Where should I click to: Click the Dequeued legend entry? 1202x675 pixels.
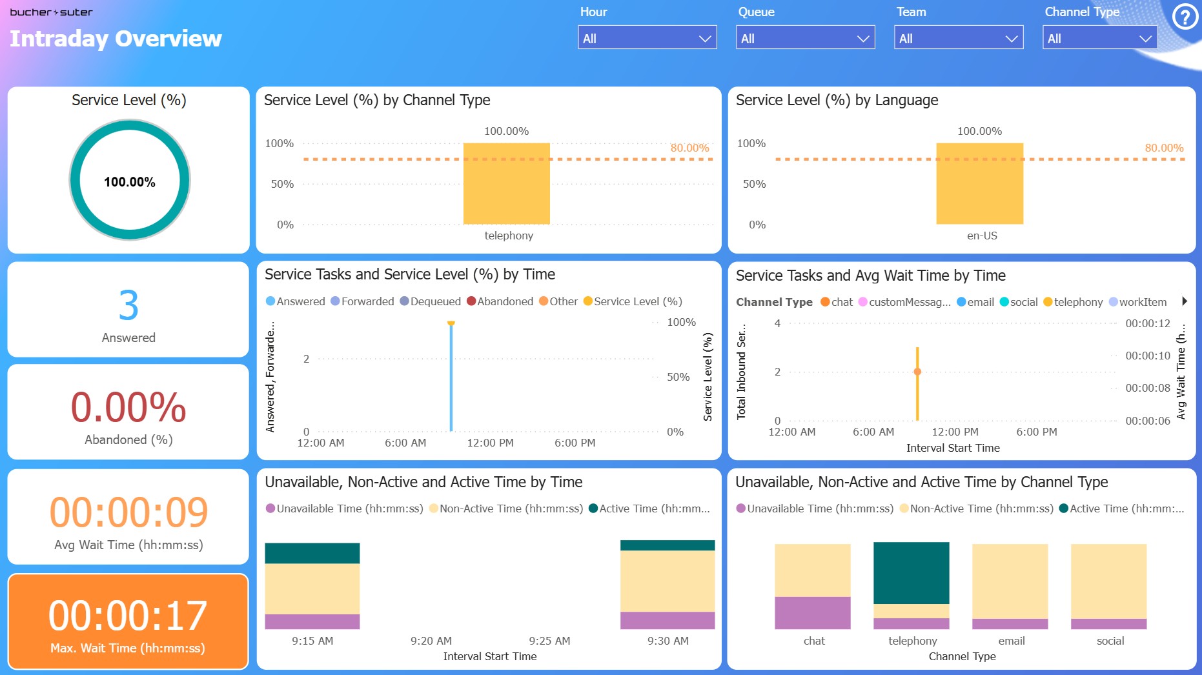(430, 301)
